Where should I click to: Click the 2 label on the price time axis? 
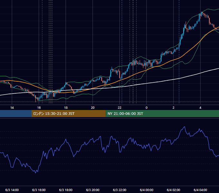coord(173,108)
